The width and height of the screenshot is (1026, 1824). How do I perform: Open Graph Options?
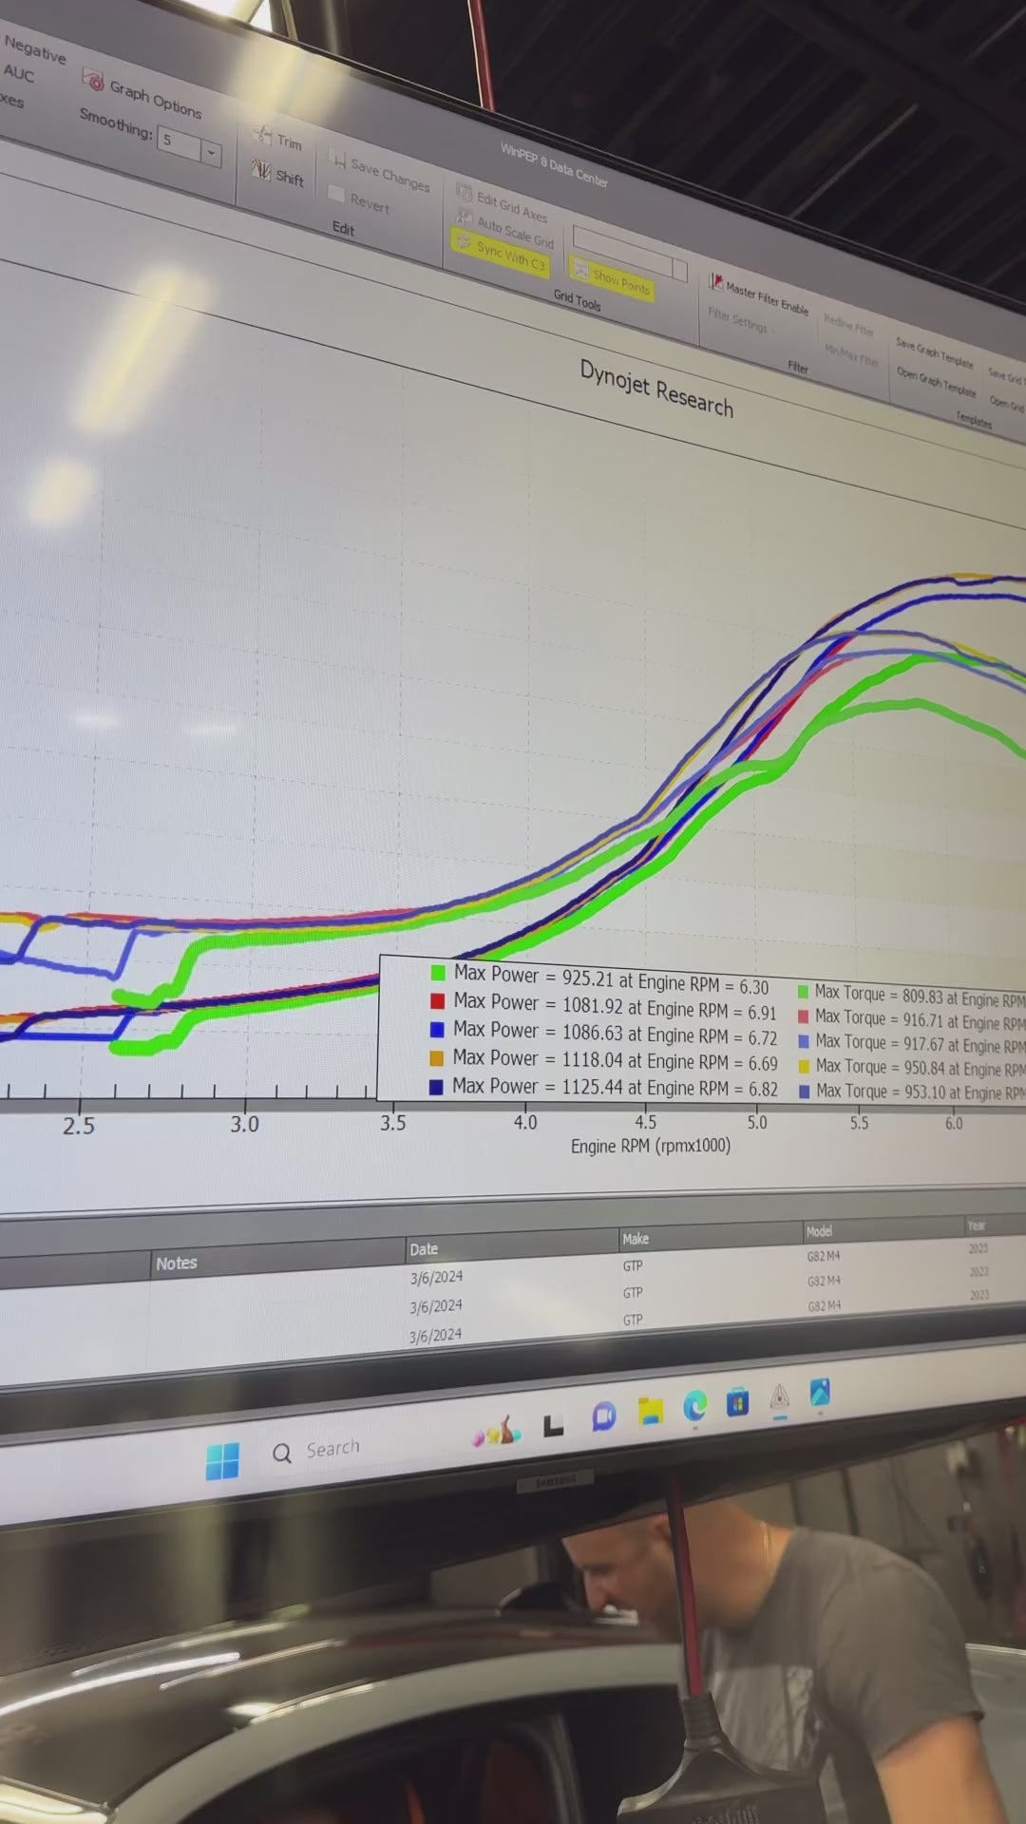(142, 93)
